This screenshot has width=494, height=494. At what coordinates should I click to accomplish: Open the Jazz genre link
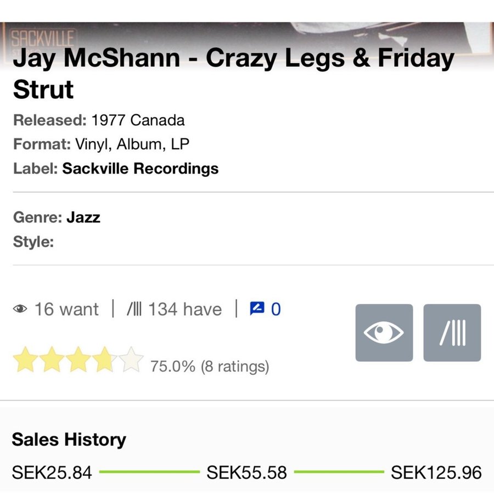tap(83, 217)
